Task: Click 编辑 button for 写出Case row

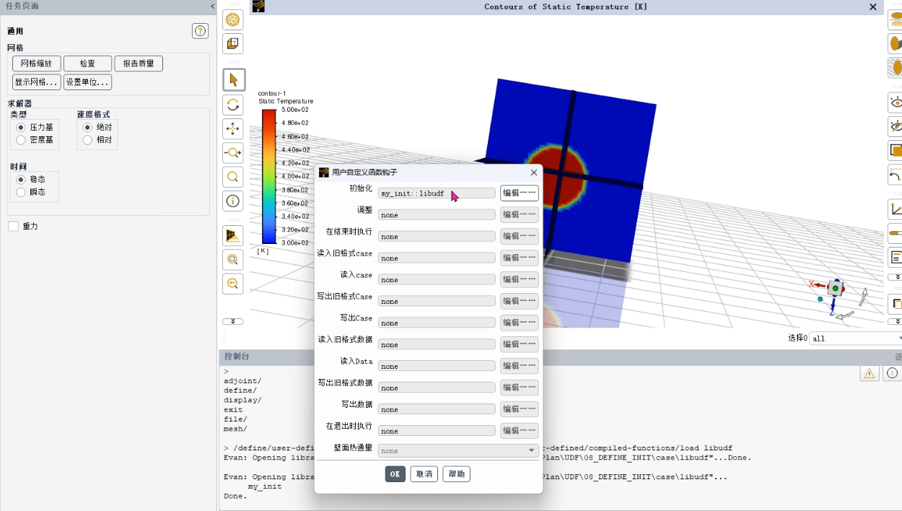Action: coord(520,323)
